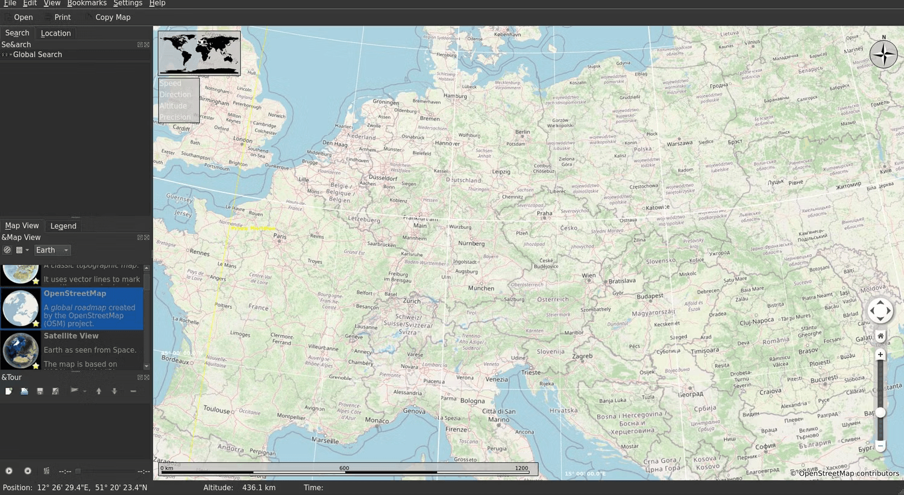Create a new tour in the Tour panel
Screen dimensions: 904x495
point(8,391)
